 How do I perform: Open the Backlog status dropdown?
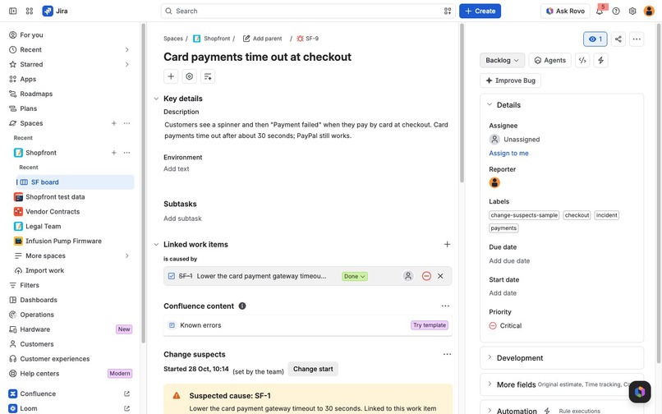coord(502,61)
